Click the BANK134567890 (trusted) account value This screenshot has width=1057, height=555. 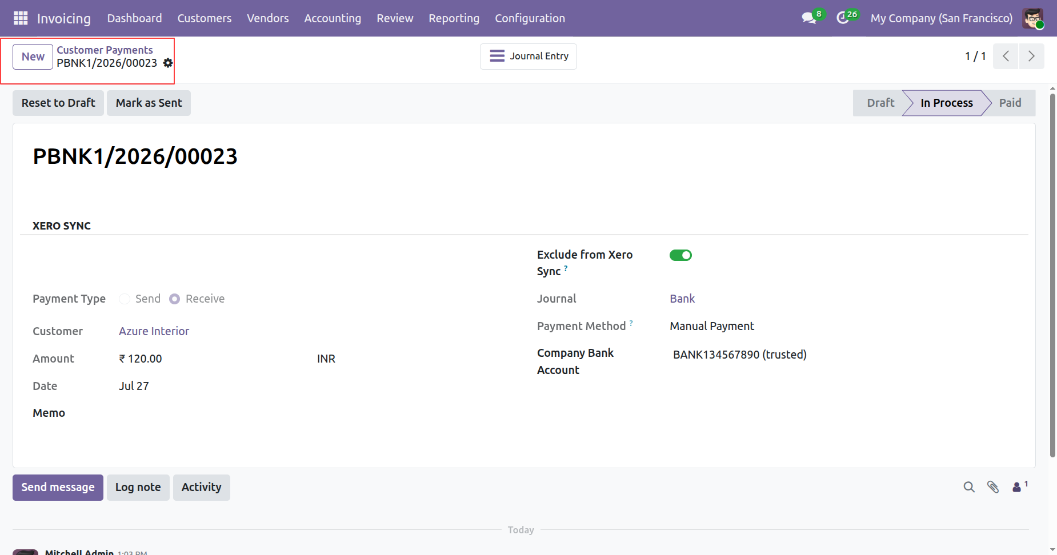(740, 355)
